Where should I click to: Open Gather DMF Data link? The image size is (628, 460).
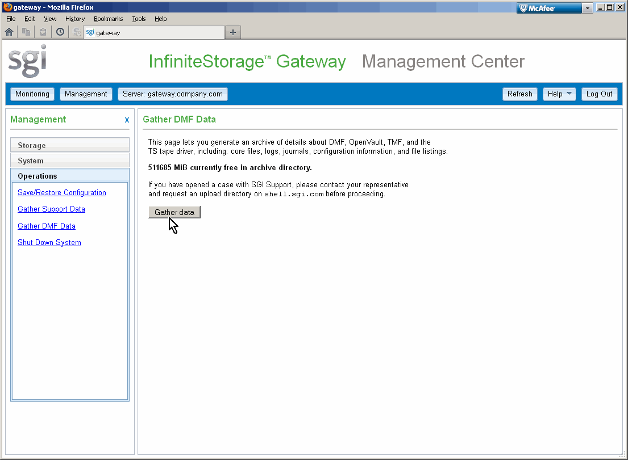point(47,226)
